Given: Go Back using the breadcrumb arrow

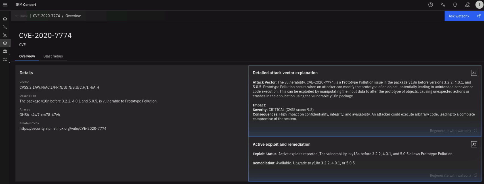Looking at the screenshot, I should click(22, 16).
